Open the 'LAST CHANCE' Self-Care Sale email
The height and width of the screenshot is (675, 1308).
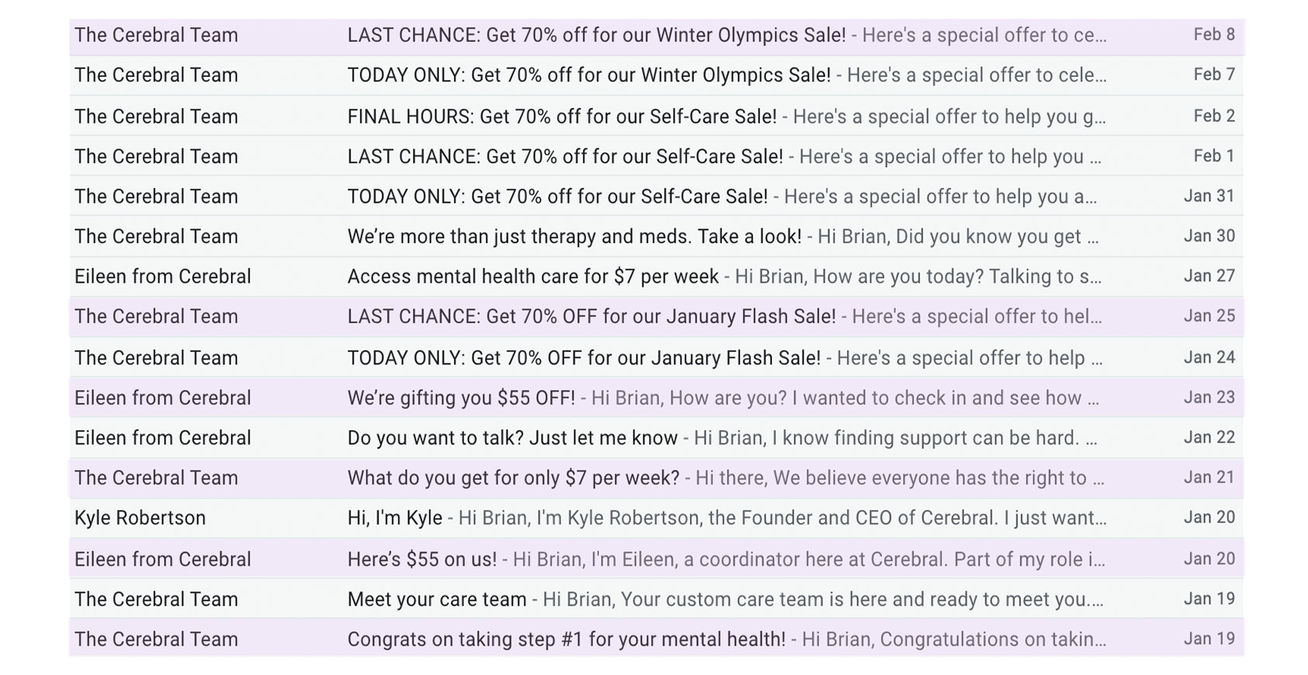[565, 157]
